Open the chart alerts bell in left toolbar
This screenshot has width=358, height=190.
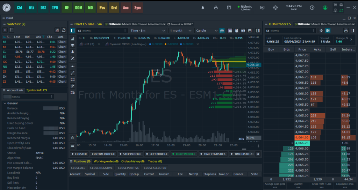point(73,52)
